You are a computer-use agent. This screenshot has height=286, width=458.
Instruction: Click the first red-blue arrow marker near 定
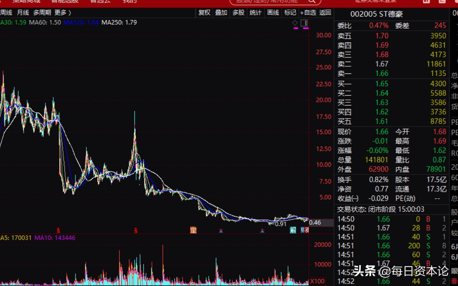pyautogui.click(x=221, y=230)
